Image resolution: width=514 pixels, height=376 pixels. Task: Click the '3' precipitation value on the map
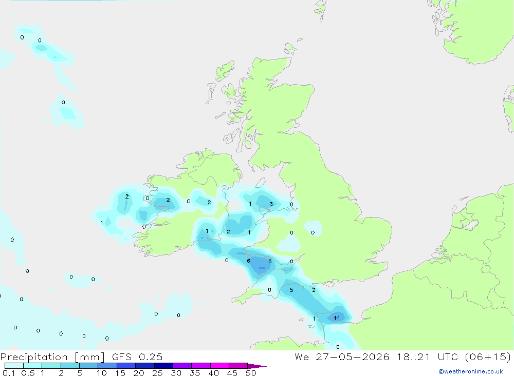(271, 204)
